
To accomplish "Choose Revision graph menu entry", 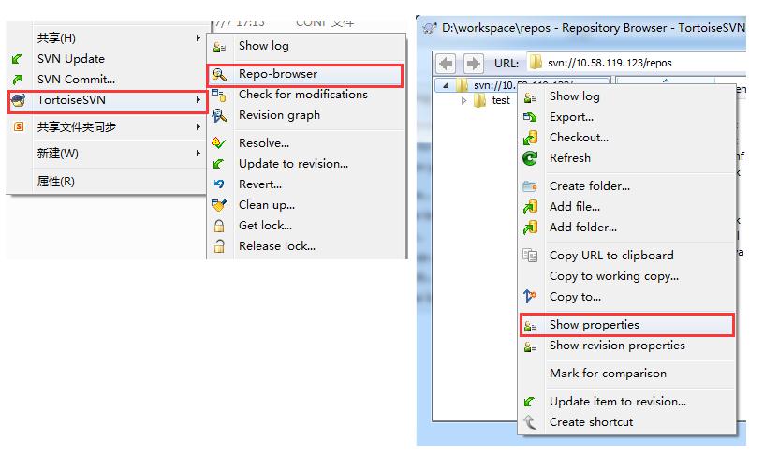I will [306, 115].
